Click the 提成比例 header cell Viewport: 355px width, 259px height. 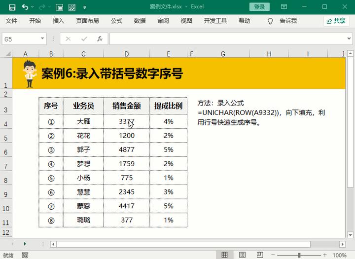(x=169, y=106)
